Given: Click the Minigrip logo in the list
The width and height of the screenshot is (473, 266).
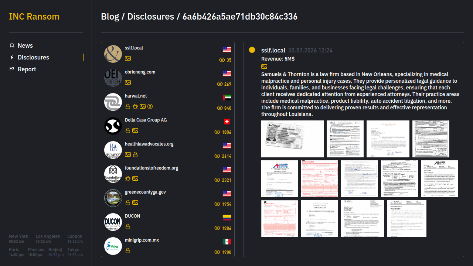Looking at the screenshot, I should (x=113, y=246).
